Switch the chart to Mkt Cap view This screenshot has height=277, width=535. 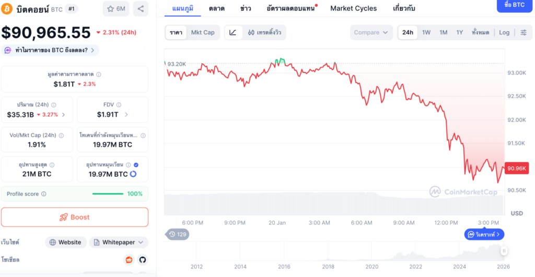(203, 32)
